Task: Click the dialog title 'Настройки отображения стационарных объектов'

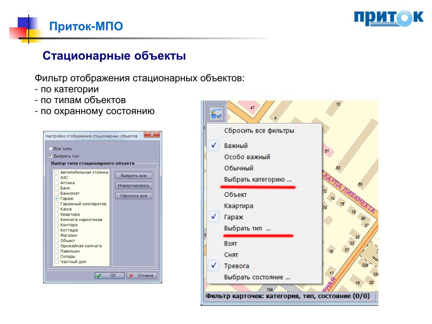Action: coord(92,136)
